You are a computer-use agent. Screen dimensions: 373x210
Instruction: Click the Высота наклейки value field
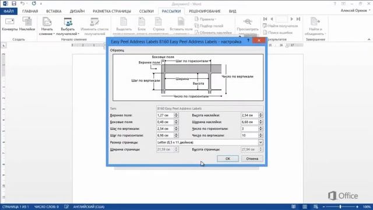pos(249,116)
